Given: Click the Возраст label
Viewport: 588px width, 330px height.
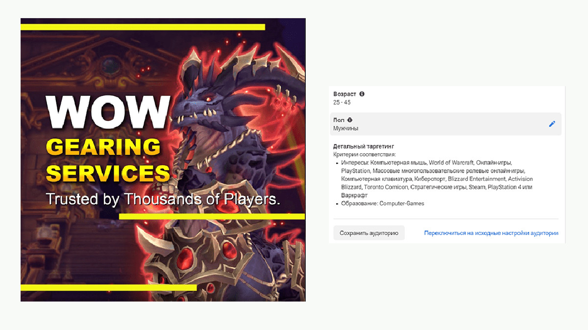Looking at the screenshot, I should click(345, 94).
